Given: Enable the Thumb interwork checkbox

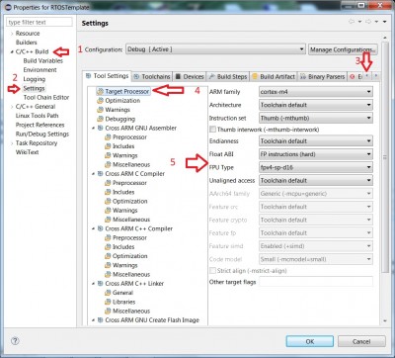Looking at the screenshot, I should point(212,130).
